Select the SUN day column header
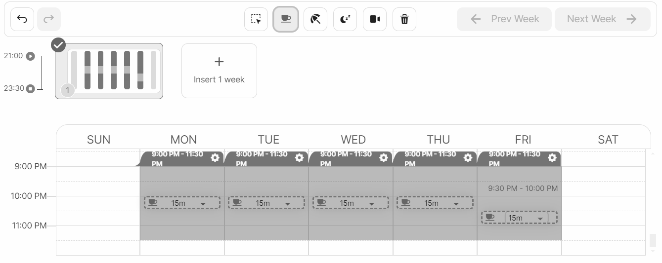Viewport: 662px width, 263px height. pos(98,140)
